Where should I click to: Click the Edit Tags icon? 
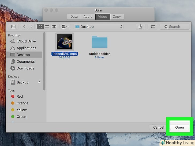pos(153,26)
